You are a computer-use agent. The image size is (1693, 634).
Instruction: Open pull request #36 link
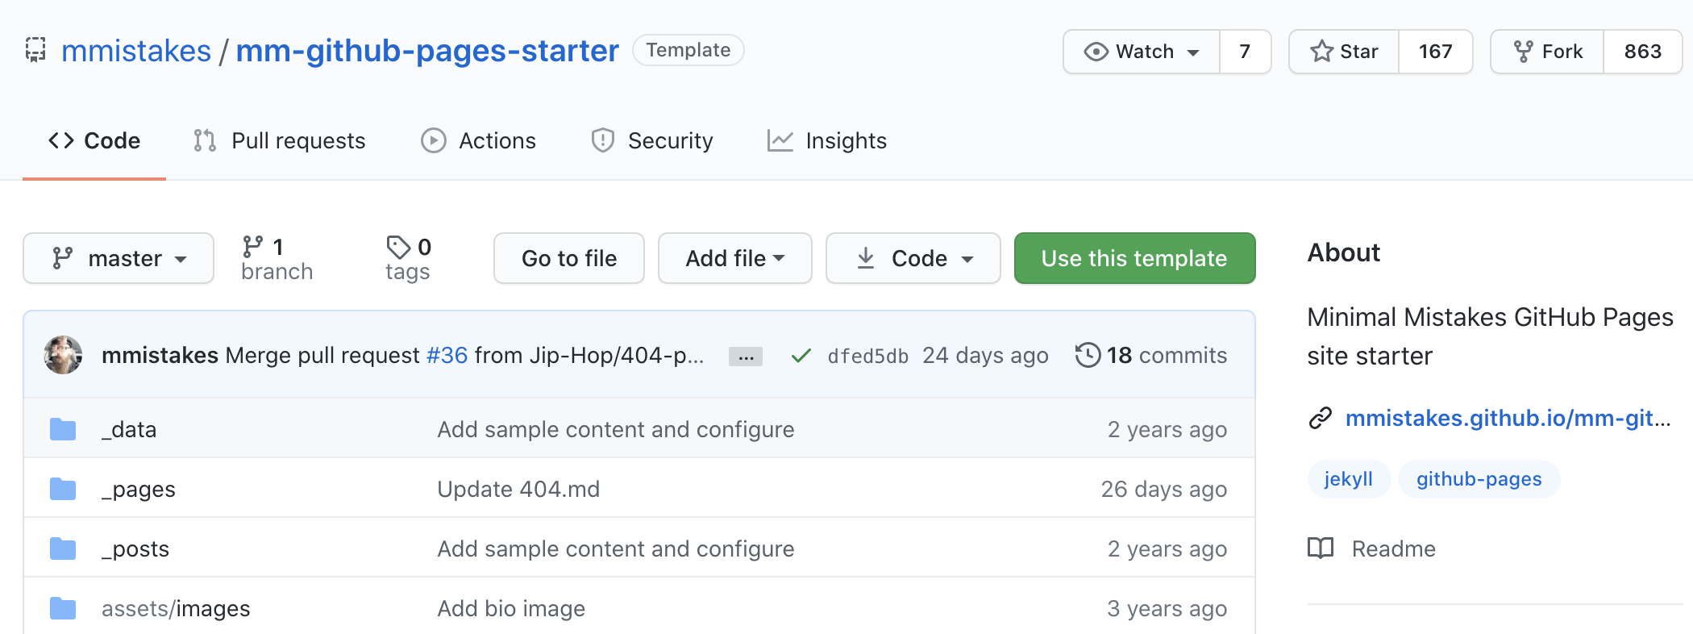447,355
